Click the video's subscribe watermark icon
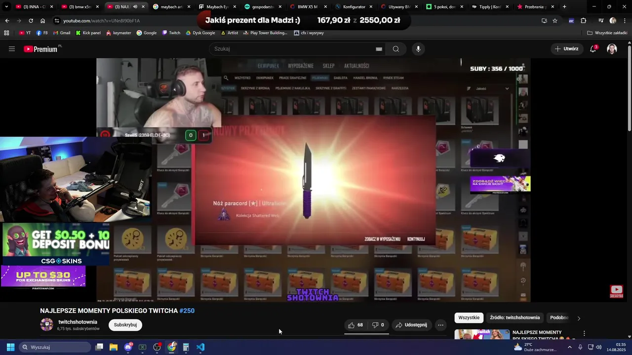Image resolution: width=632 pixels, height=355 pixels. click(616, 291)
